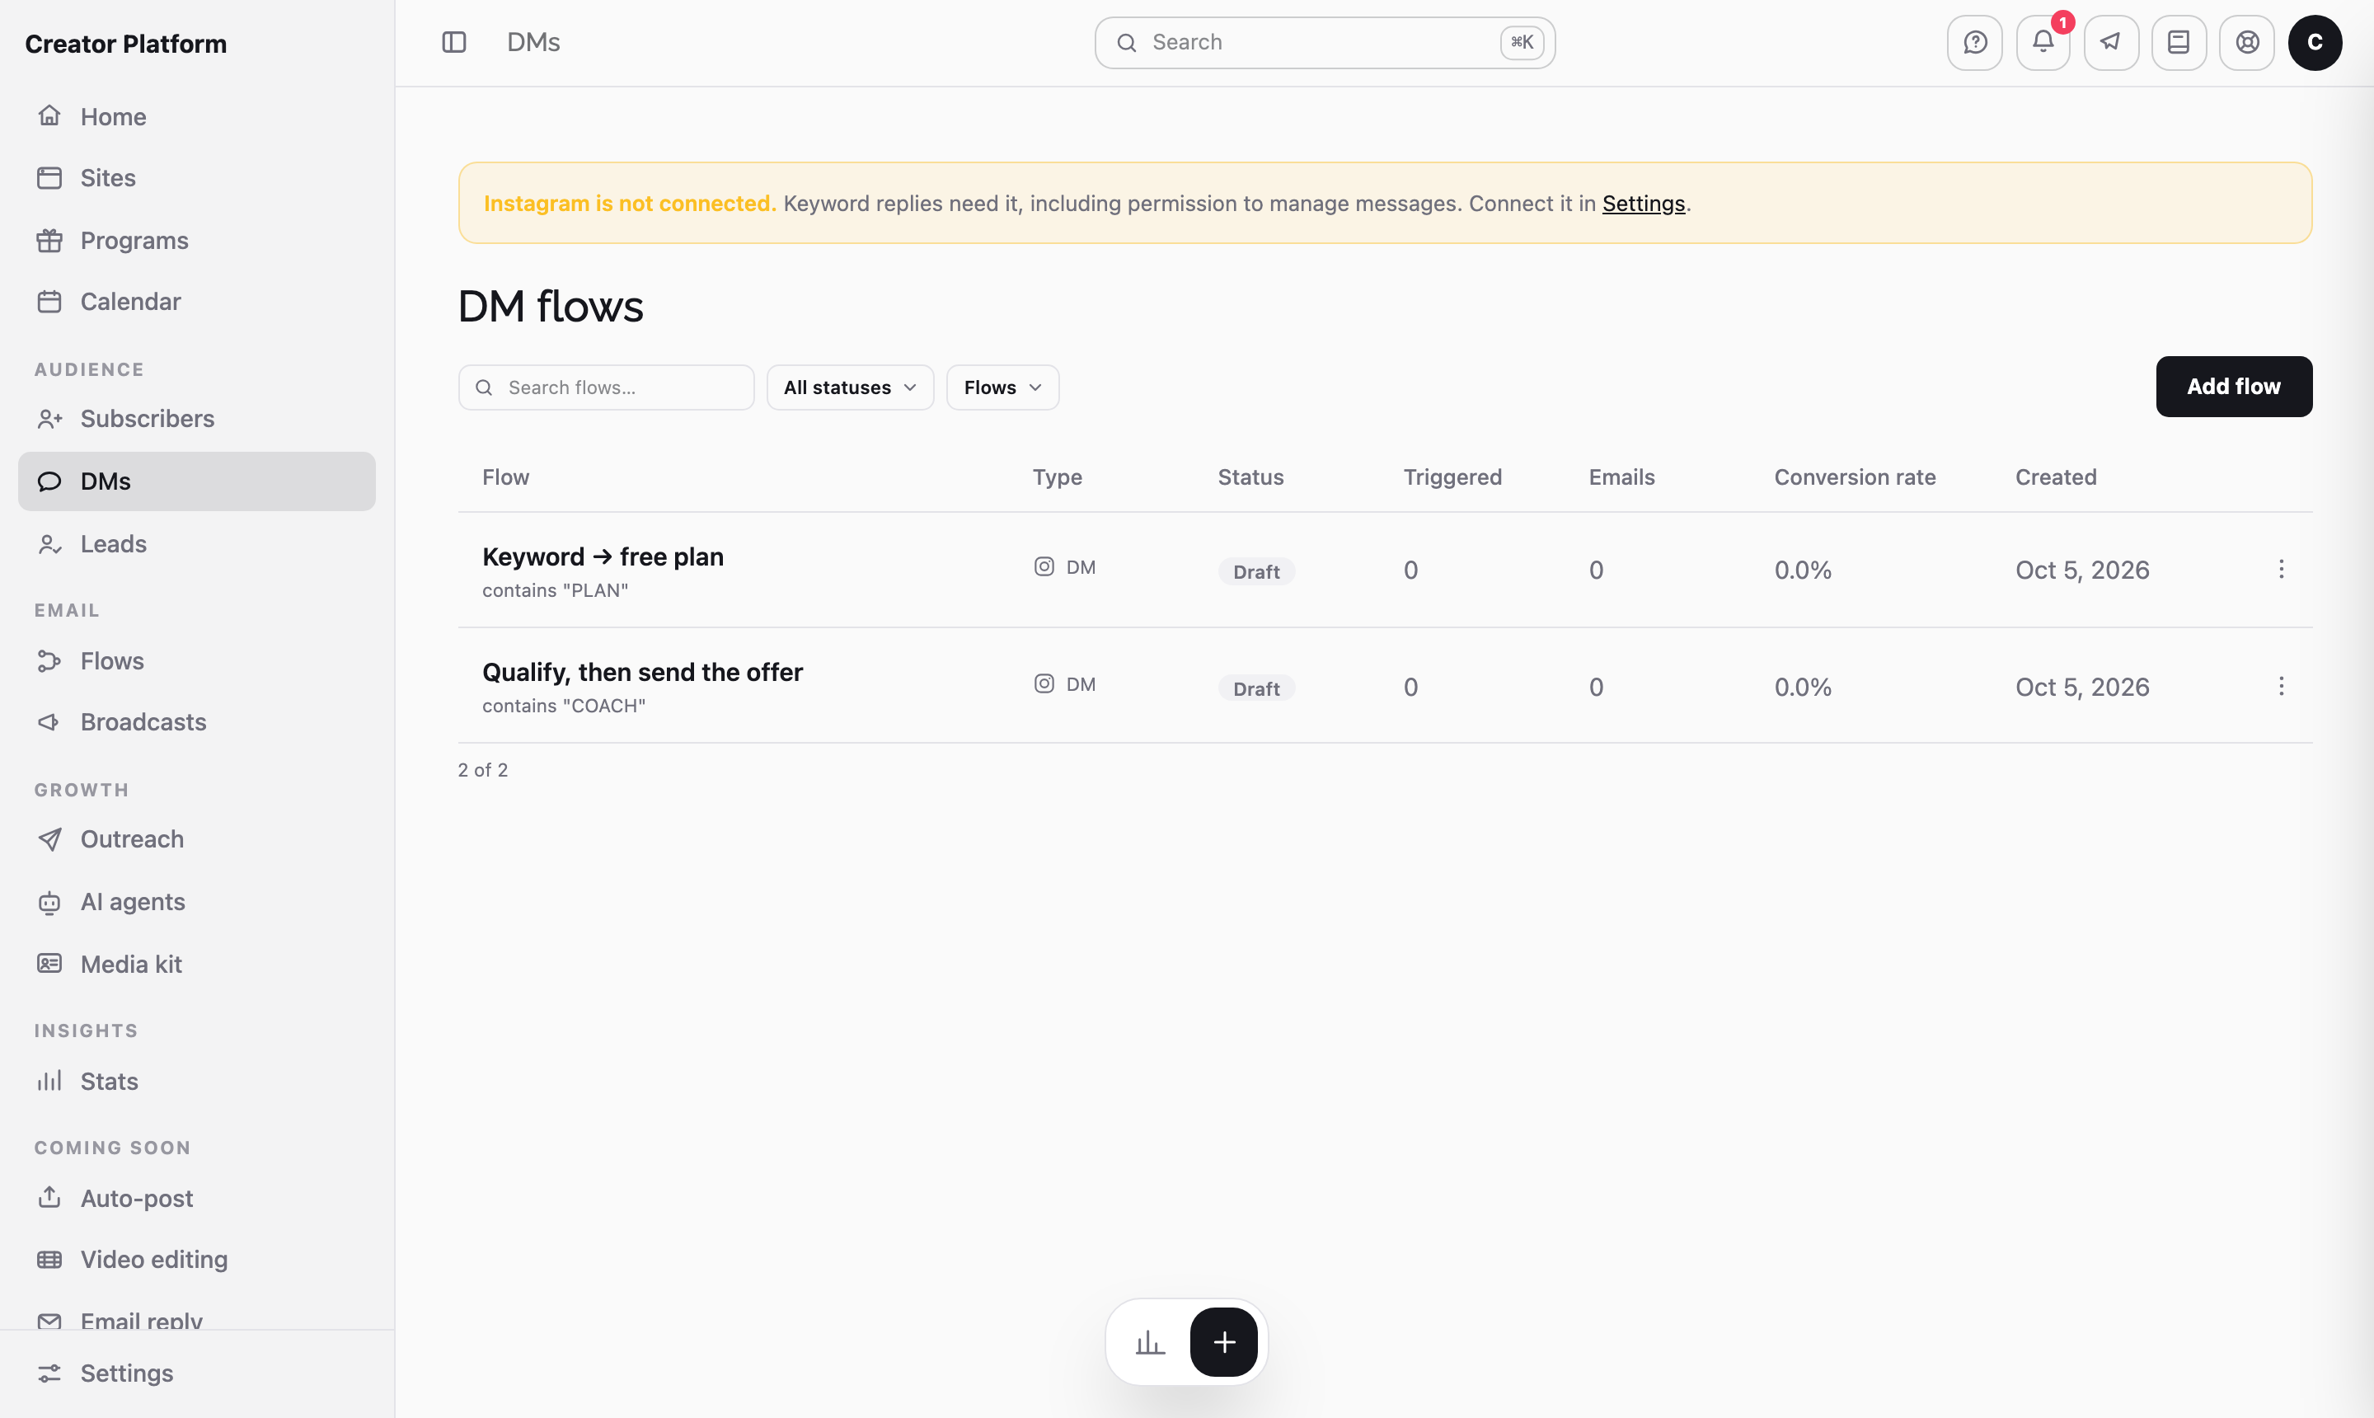
Task: Open the C profile avatar
Action: pyautogui.click(x=2315, y=42)
